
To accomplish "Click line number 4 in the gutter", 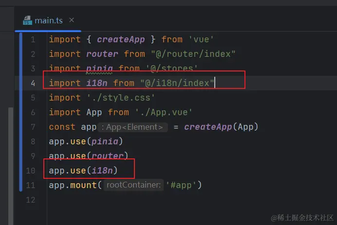I will pos(33,83).
